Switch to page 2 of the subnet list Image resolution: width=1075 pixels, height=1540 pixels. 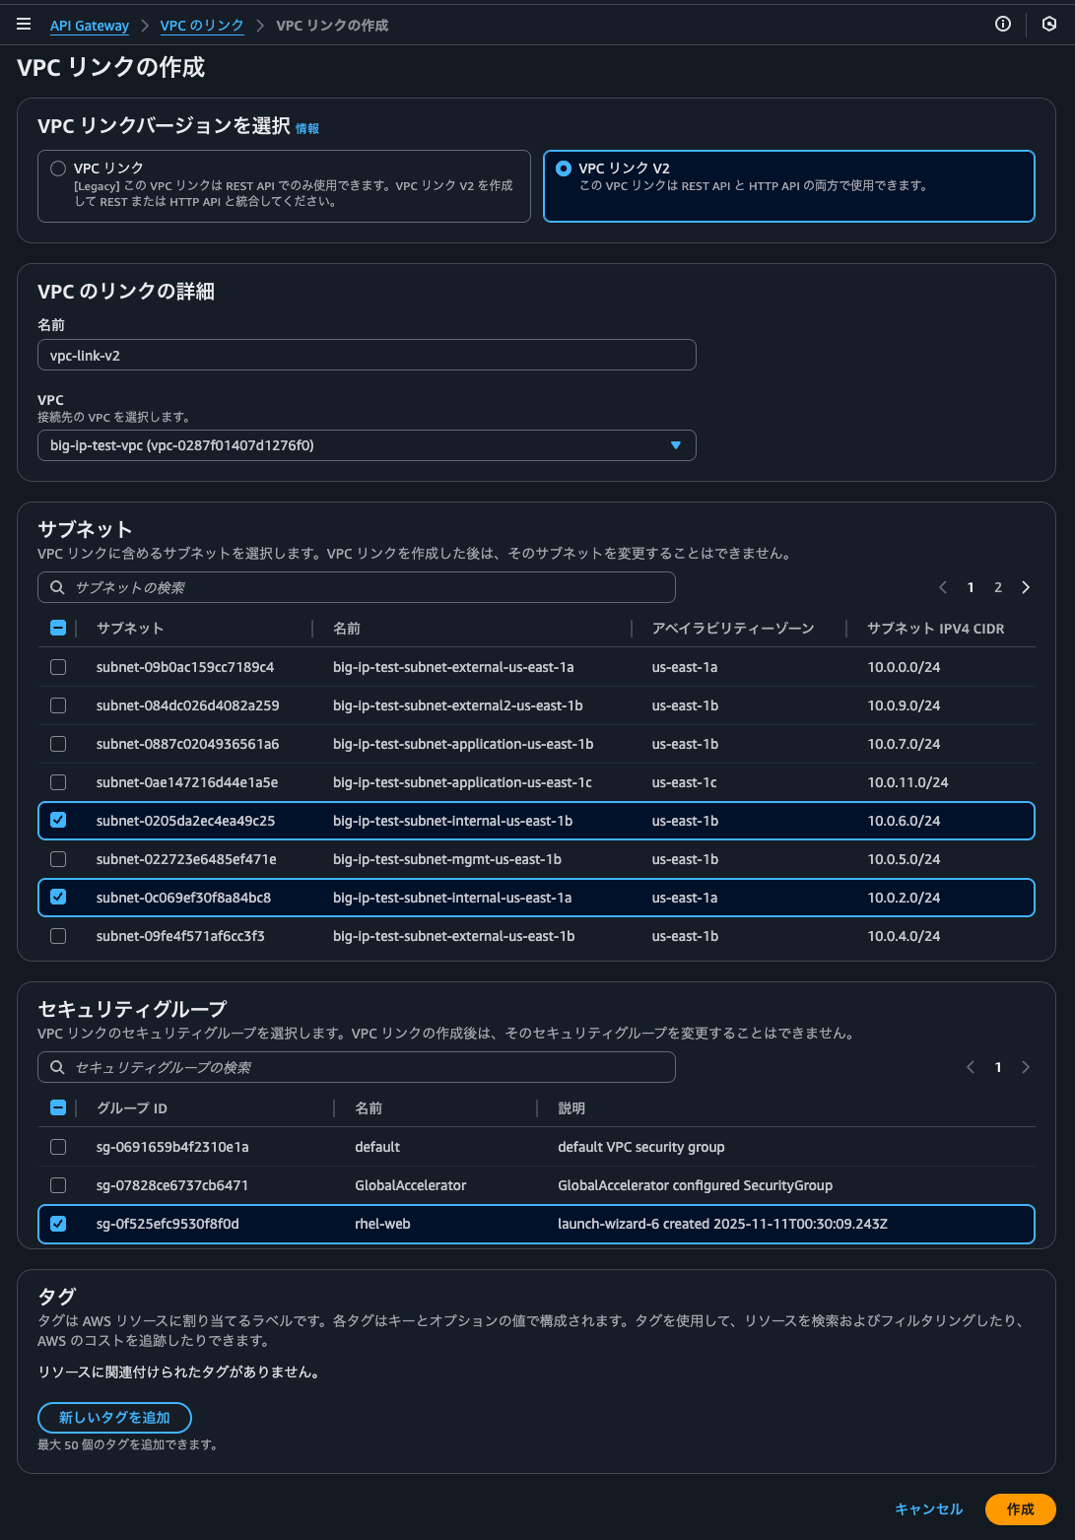(997, 586)
